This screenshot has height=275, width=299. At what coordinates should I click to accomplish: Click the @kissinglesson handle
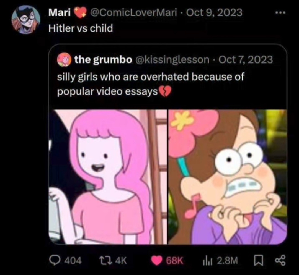coord(172,60)
